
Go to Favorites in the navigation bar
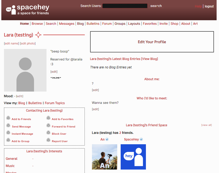[150, 24]
